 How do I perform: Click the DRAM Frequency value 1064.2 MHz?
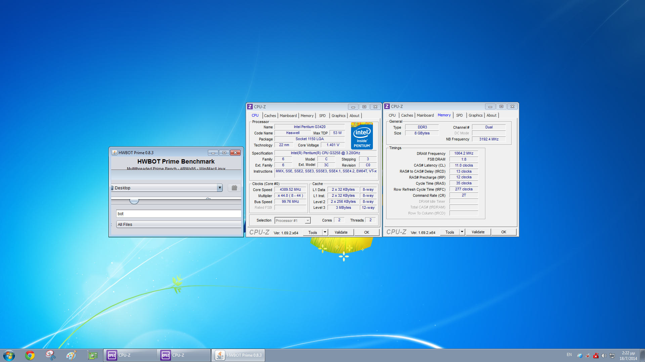464,154
